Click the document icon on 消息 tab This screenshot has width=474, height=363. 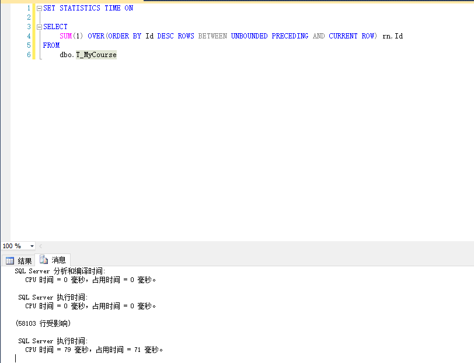coord(44,260)
